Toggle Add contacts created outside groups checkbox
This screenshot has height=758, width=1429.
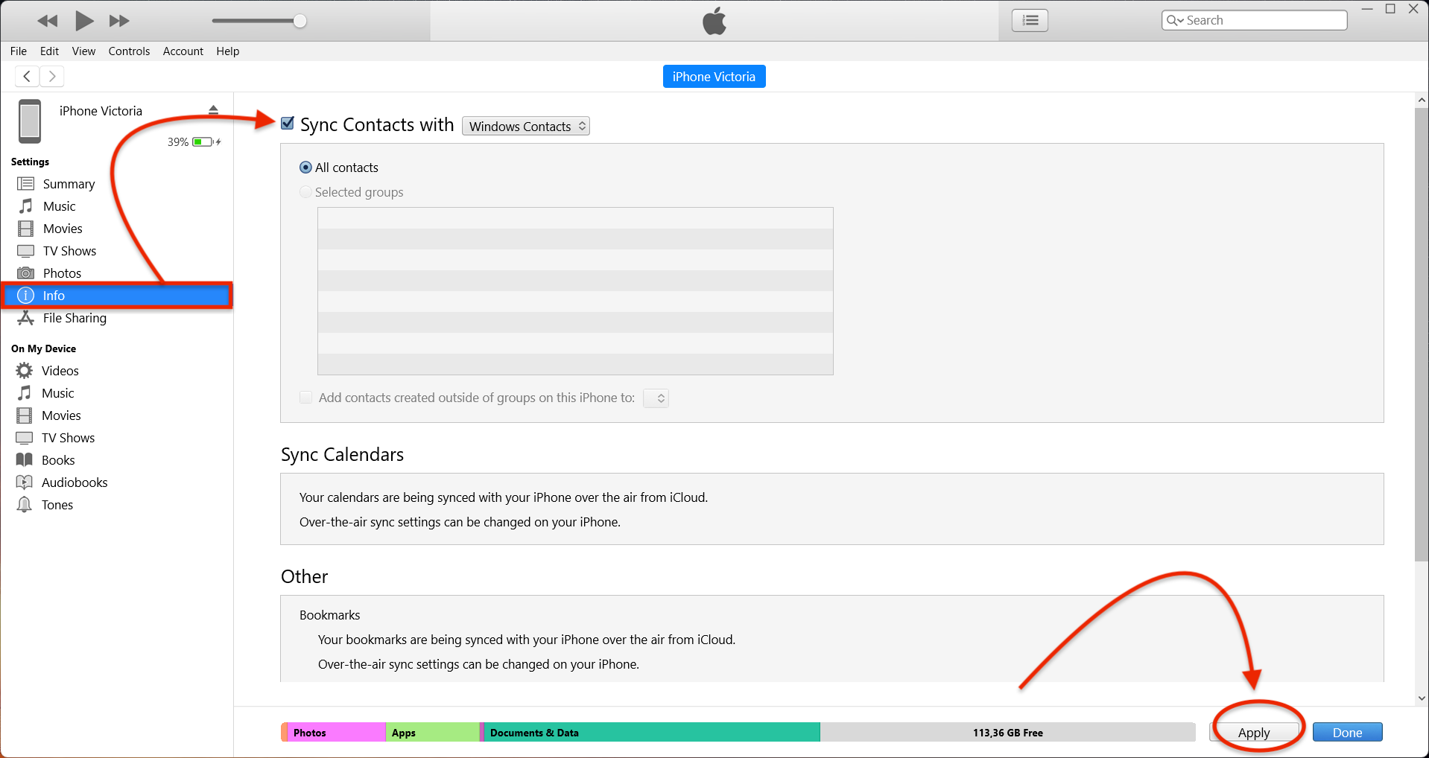(x=305, y=398)
